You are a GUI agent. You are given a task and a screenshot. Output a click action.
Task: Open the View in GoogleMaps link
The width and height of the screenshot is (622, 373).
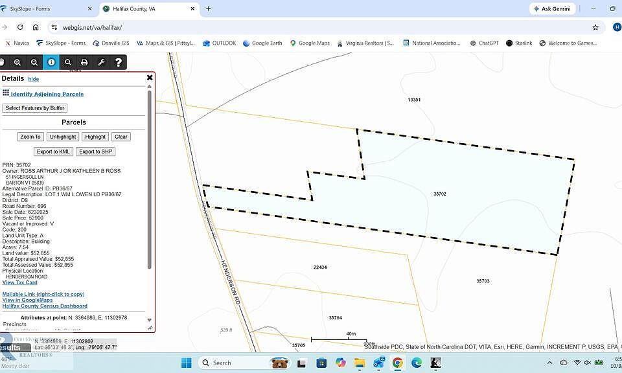[27, 300]
